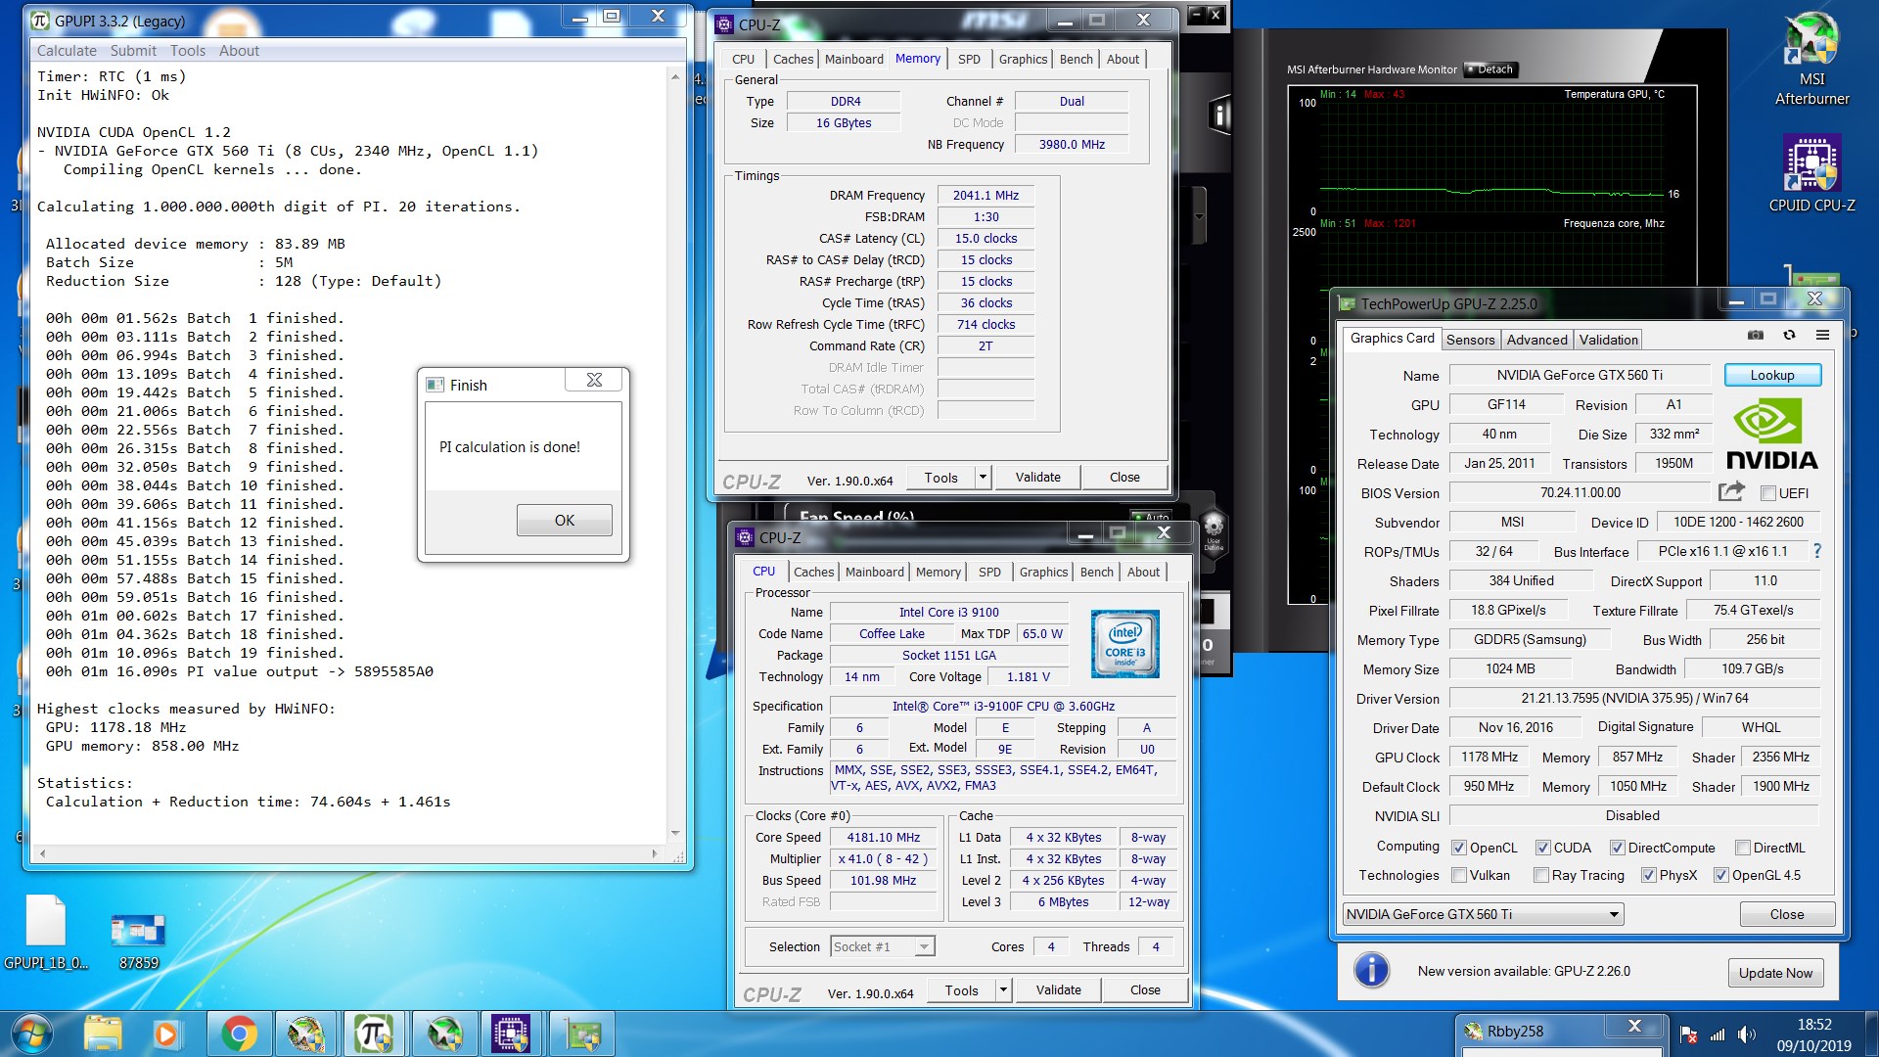Toggle the UEFI checkbox in GPU-Z
This screenshot has width=1879, height=1057.
(1767, 493)
